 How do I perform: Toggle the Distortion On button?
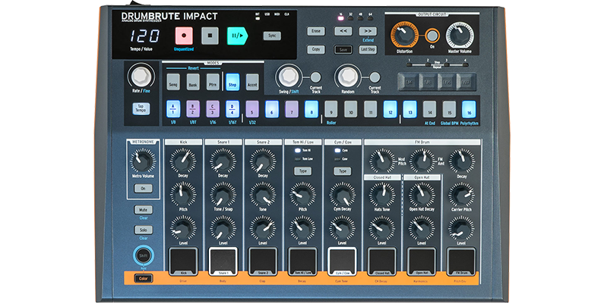[x=432, y=36]
